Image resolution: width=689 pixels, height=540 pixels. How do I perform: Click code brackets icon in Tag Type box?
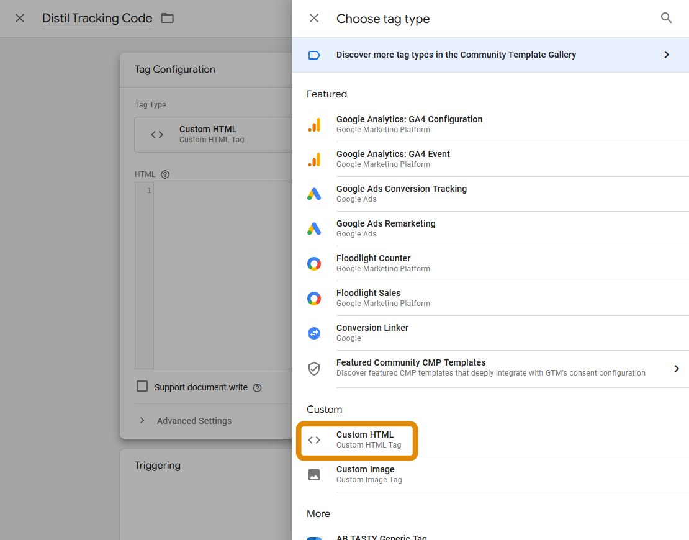[x=157, y=135]
